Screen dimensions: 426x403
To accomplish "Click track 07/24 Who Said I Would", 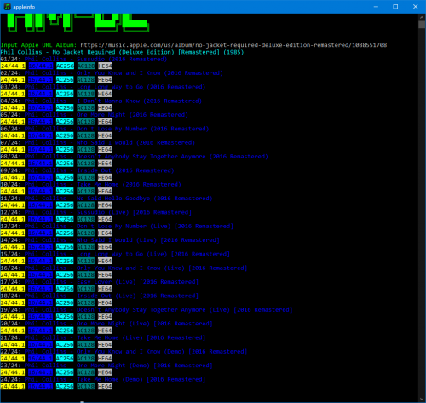I will pos(98,142).
